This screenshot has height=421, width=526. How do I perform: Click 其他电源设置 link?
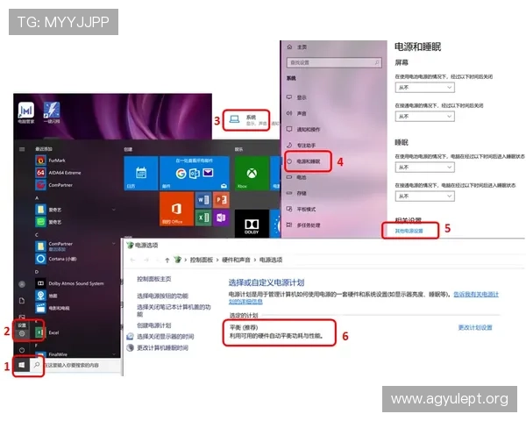coord(409,231)
